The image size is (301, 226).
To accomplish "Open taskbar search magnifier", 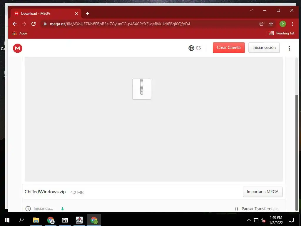I will 21,220.
